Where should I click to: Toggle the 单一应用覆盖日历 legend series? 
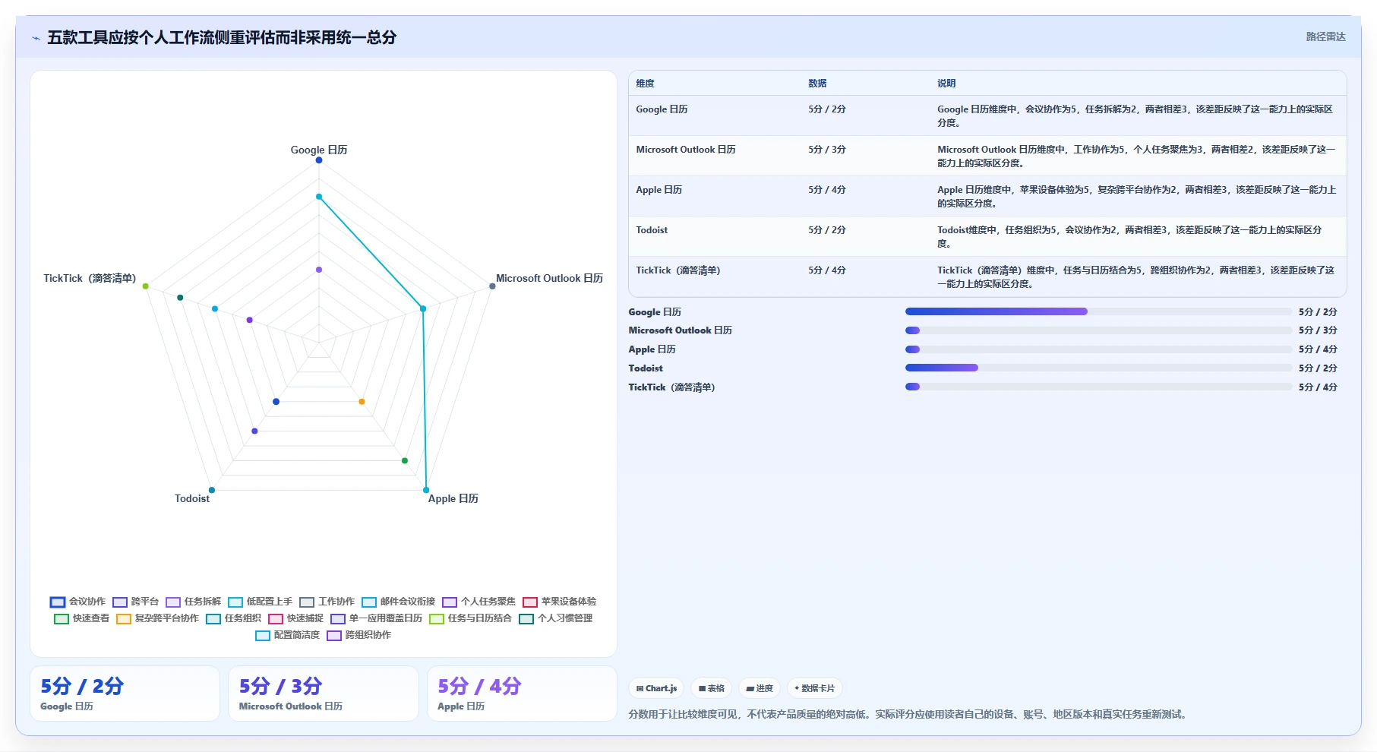(x=377, y=618)
